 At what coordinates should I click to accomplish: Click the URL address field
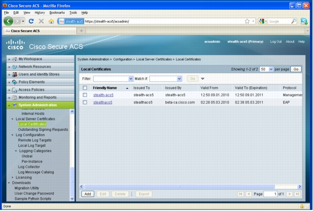[x=164, y=21]
